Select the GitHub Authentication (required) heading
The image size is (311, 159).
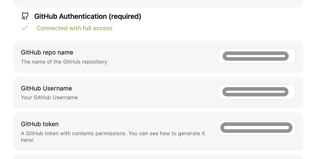pyautogui.click(x=88, y=16)
